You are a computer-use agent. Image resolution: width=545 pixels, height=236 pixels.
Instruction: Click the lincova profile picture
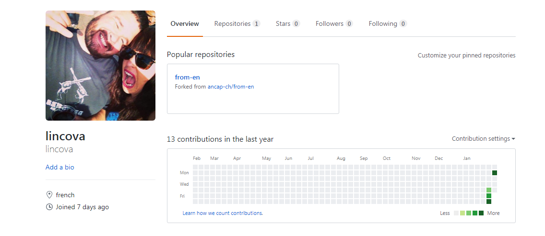coord(100,66)
